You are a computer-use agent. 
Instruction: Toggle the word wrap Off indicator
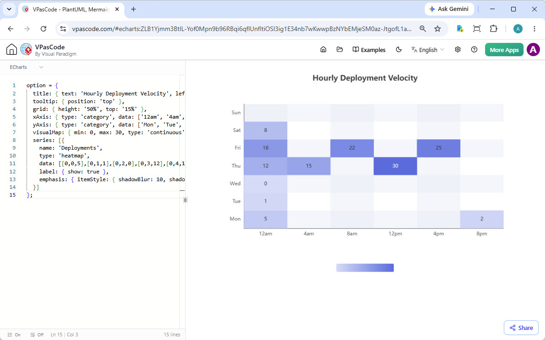click(x=37, y=335)
